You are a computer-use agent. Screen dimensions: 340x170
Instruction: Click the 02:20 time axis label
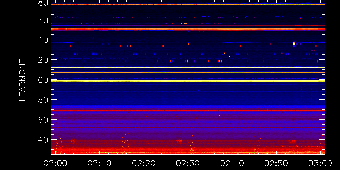point(144,163)
